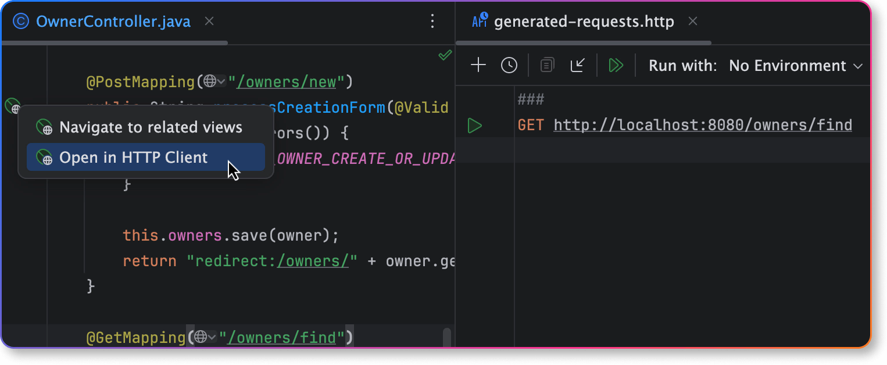Viewport: 887px width, 365px height.
Task: Click the @GetMapping annotation text
Action: [136, 337]
